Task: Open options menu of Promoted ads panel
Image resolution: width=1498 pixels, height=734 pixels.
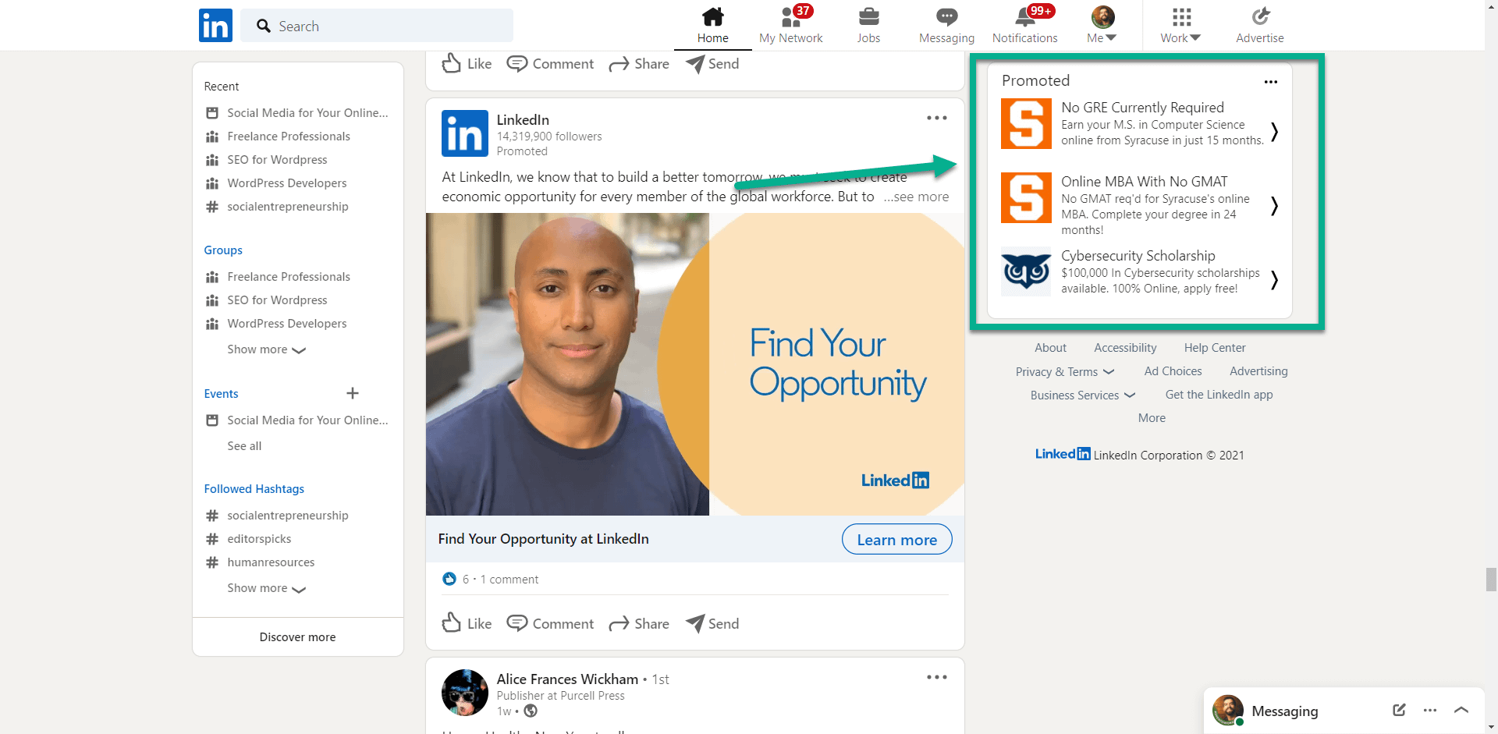Action: (1270, 81)
